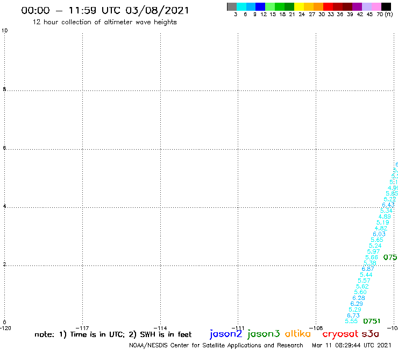Click the 5.65 wave height value

pos(377,240)
